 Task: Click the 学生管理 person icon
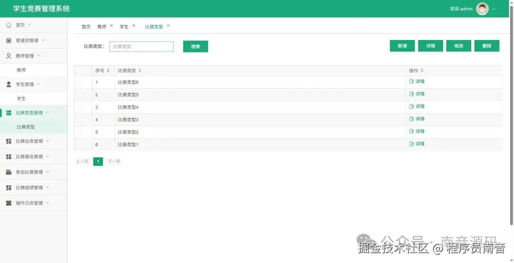point(9,84)
